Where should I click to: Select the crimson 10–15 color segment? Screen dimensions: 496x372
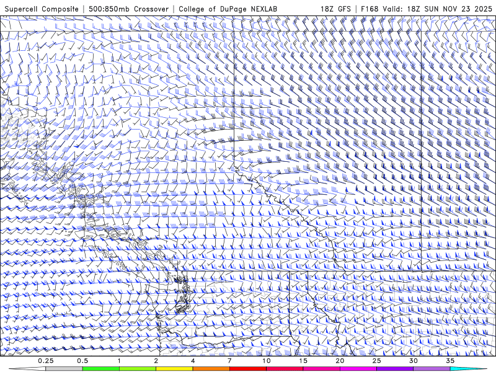(285, 369)
